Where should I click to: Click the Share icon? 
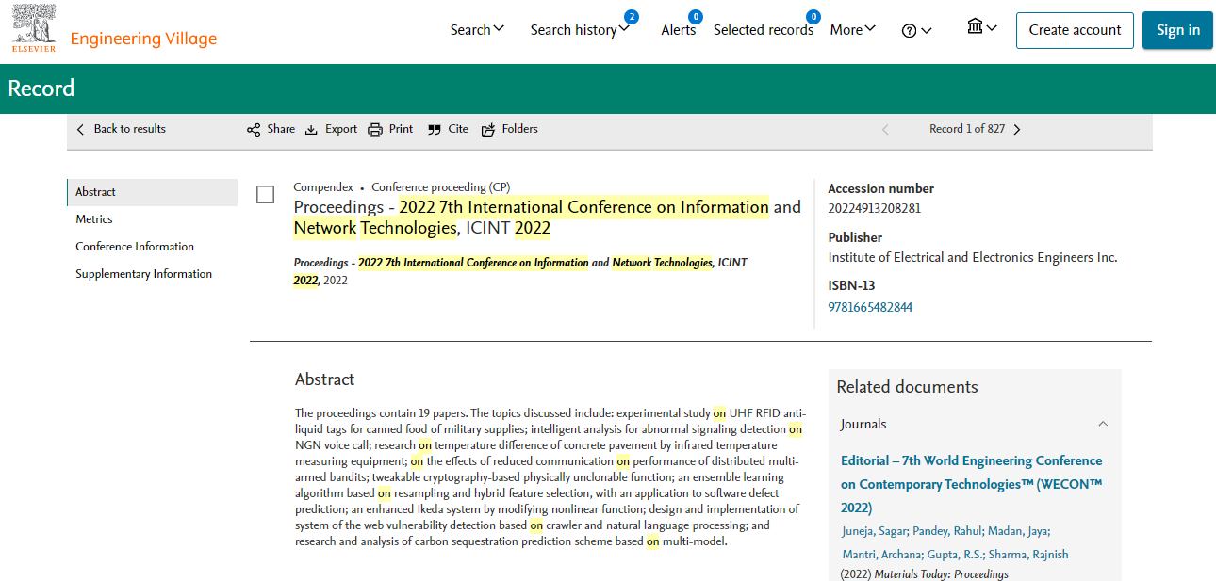(254, 130)
